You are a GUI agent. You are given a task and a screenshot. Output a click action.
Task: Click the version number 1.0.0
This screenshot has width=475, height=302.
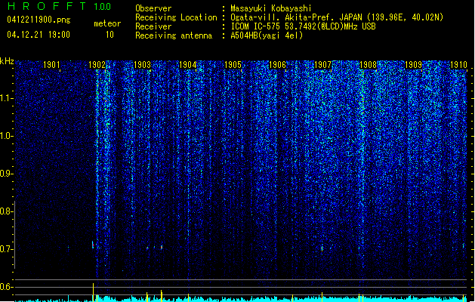pyautogui.click(x=103, y=6)
